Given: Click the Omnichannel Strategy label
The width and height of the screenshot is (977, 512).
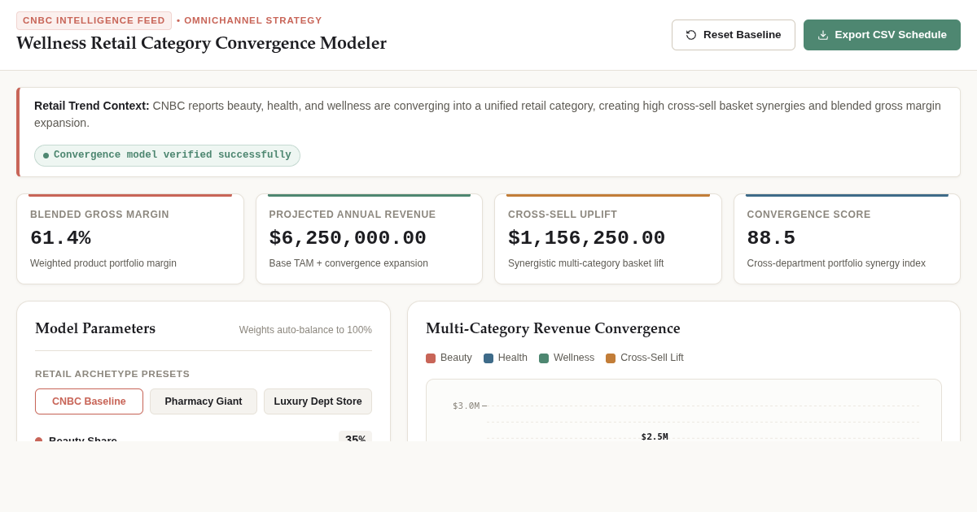Looking at the screenshot, I should [253, 20].
